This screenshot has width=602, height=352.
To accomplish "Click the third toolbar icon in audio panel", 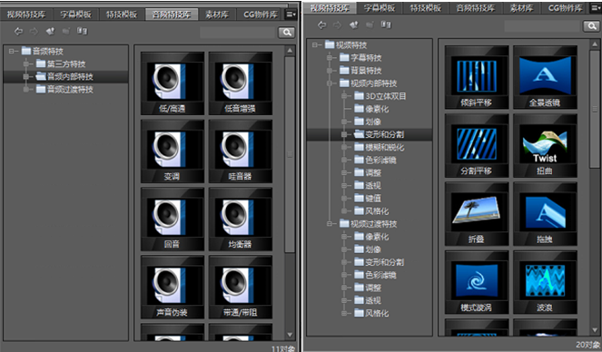I will [50, 32].
